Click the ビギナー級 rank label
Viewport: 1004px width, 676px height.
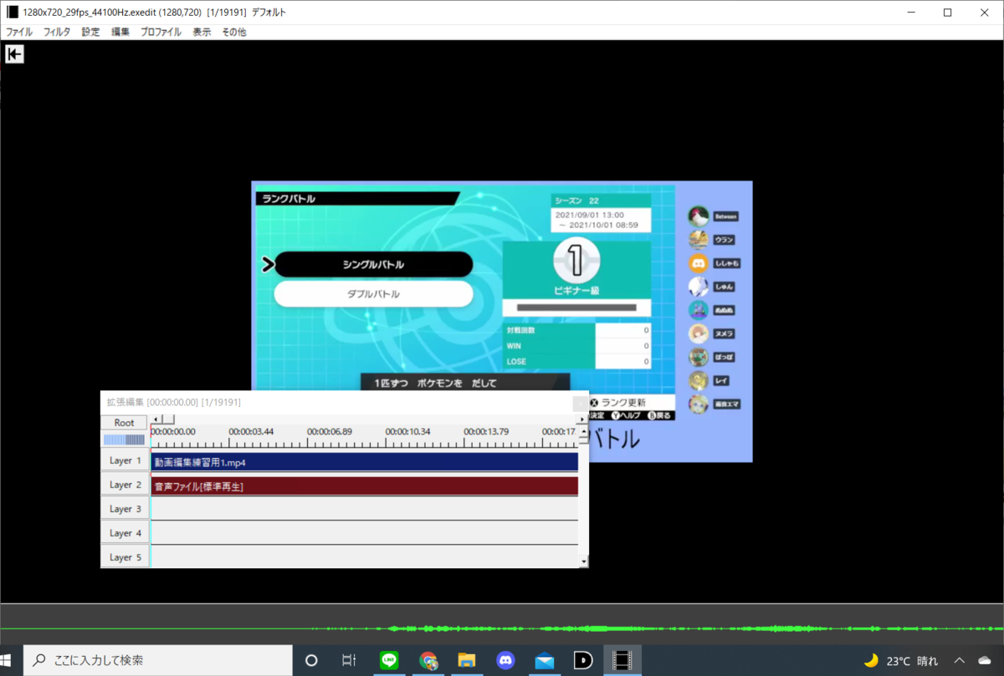click(x=576, y=289)
